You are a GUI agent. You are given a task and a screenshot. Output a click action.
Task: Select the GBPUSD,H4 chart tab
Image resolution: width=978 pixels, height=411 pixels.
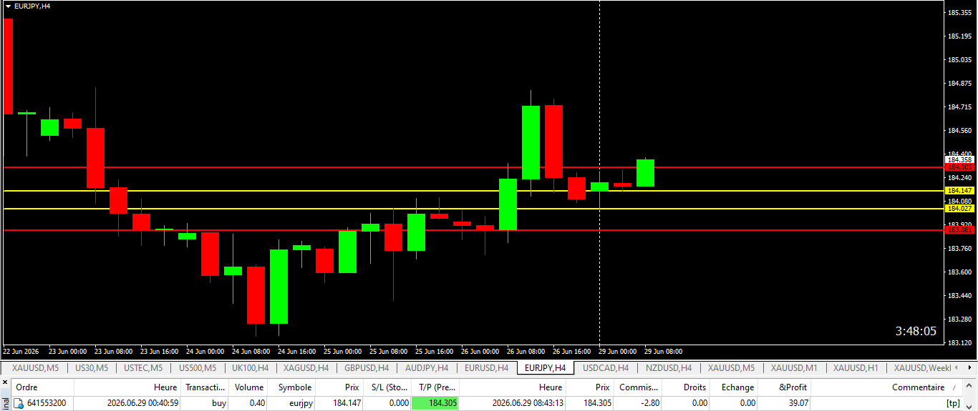(366, 368)
